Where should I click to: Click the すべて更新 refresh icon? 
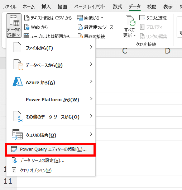tap(130, 20)
